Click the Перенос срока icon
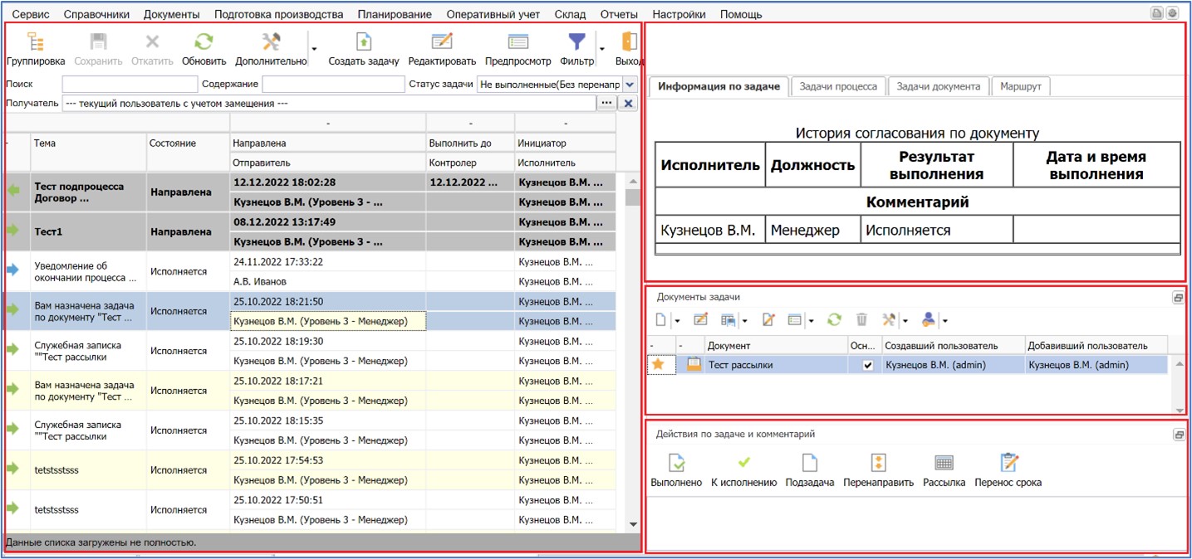1192x559 pixels. click(1008, 464)
